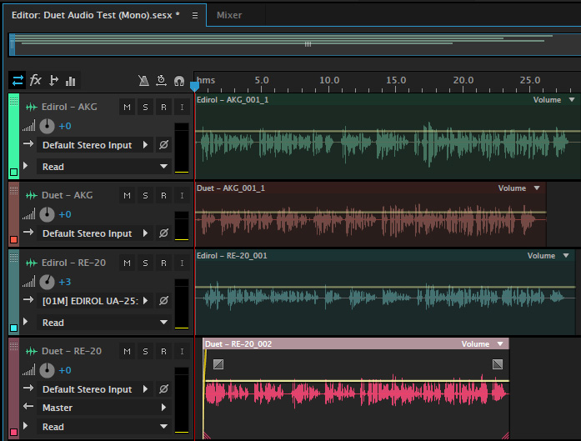581x441 pixels.
Task: Click volume icon on Edirol – RE-20 track
Action: [29, 281]
